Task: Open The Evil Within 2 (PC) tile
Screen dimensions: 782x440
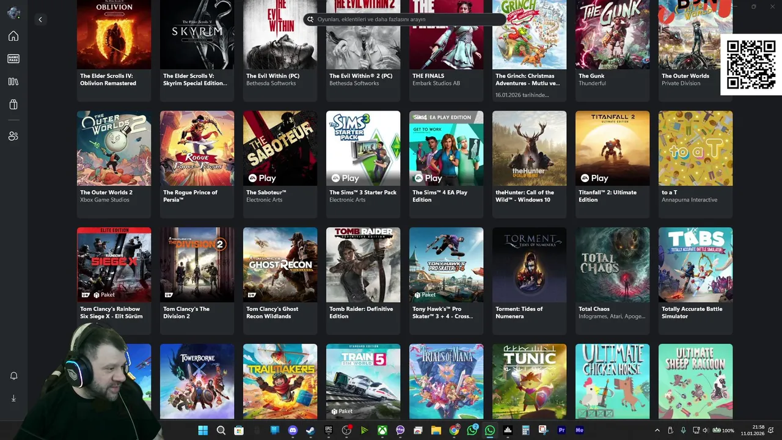Action: click(x=363, y=51)
